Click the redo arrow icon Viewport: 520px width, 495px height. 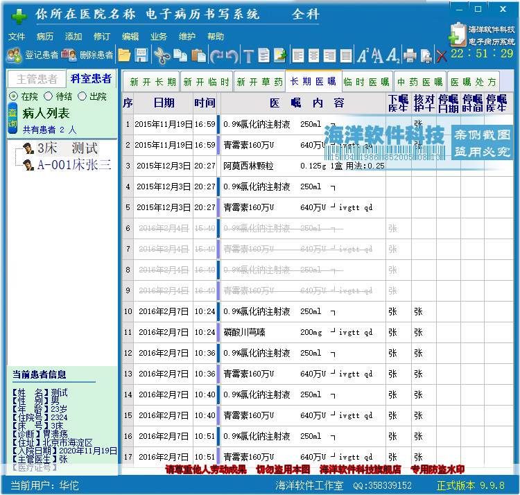pyautogui.click(x=216, y=56)
